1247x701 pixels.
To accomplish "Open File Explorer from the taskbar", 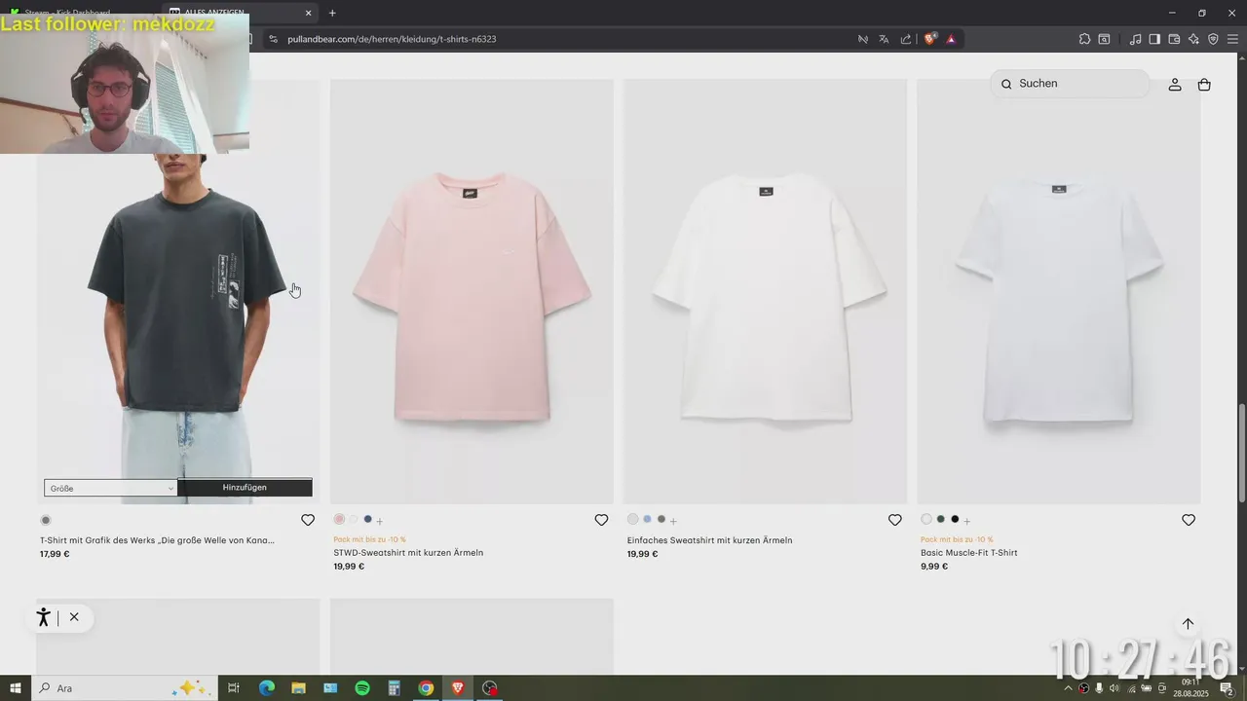I will pos(299,688).
